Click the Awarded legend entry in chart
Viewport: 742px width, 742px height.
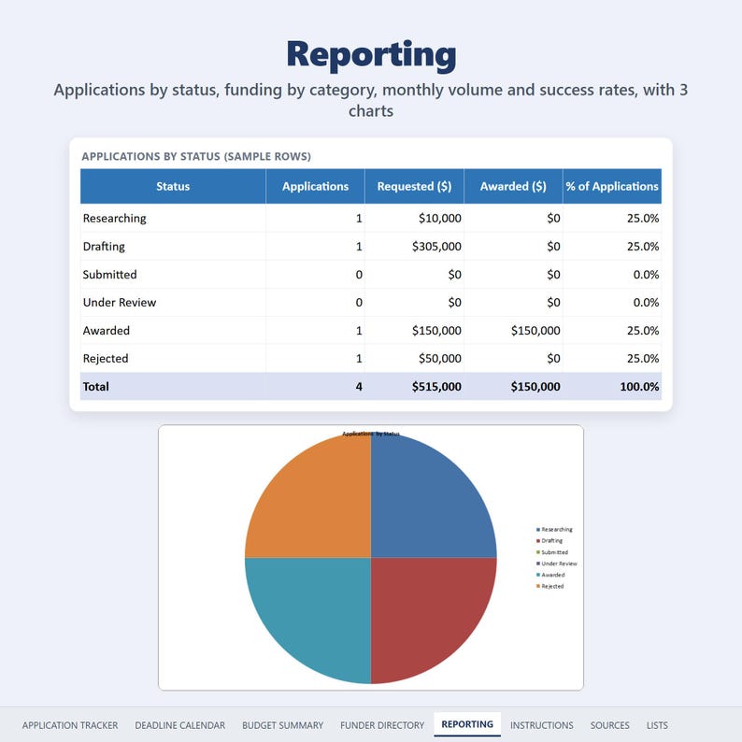(x=550, y=575)
